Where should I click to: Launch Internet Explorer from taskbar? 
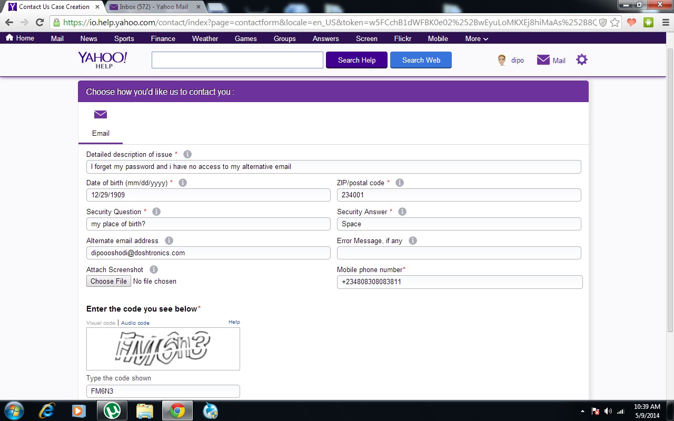point(46,410)
